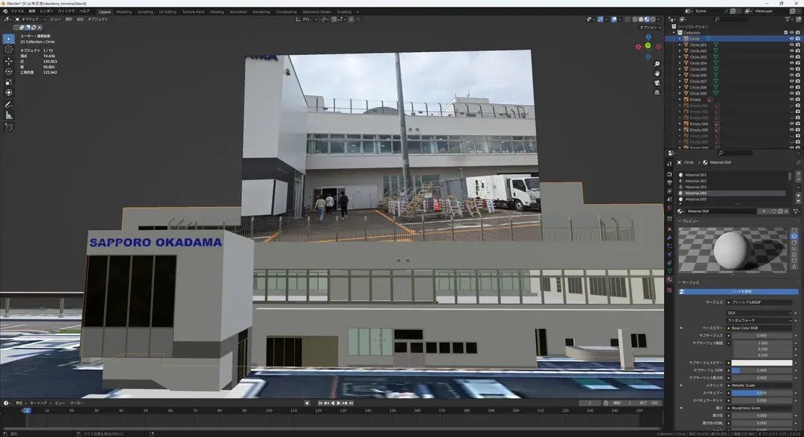Switch to the UV Editing workspace tab
The height and width of the screenshot is (437, 804).
point(167,11)
